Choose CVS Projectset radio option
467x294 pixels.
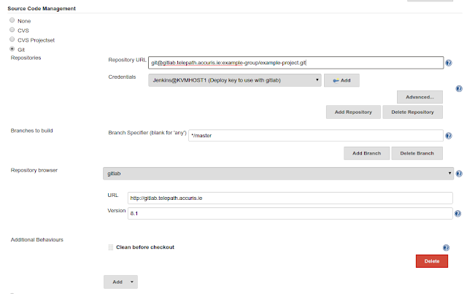tap(12, 39)
